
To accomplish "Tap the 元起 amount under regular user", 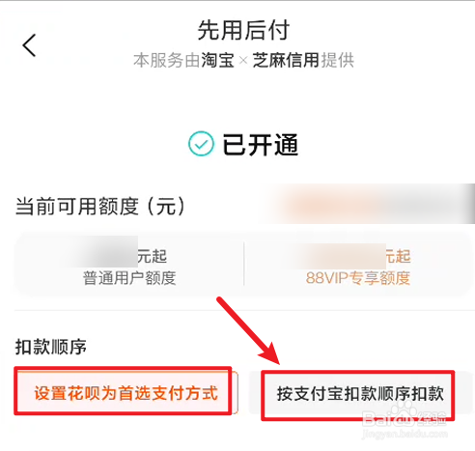I will pos(152,256).
